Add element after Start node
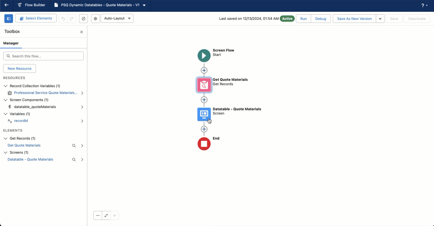The width and height of the screenshot is (434, 226). click(x=204, y=70)
